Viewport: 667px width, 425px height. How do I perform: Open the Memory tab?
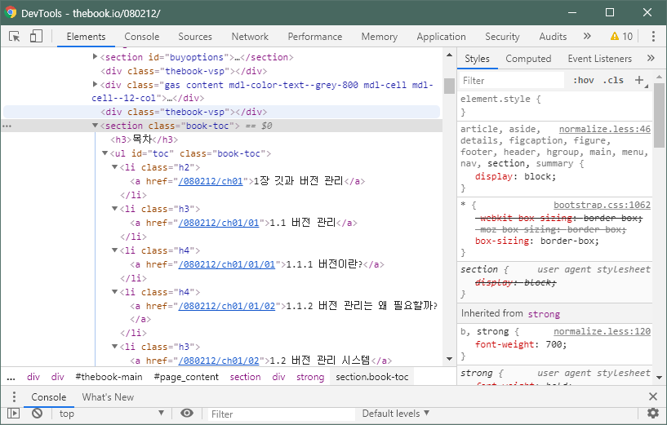click(380, 37)
